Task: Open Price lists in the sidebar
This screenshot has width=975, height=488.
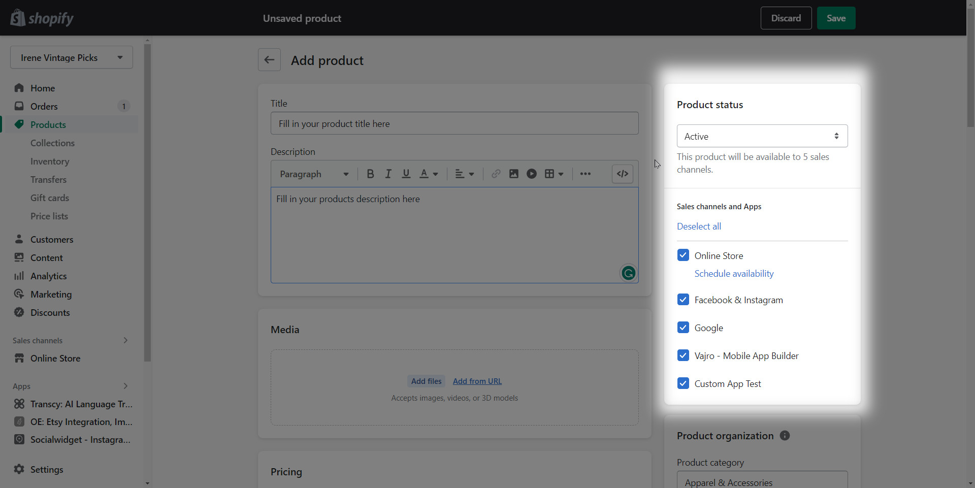Action: (x=49, y=216)
